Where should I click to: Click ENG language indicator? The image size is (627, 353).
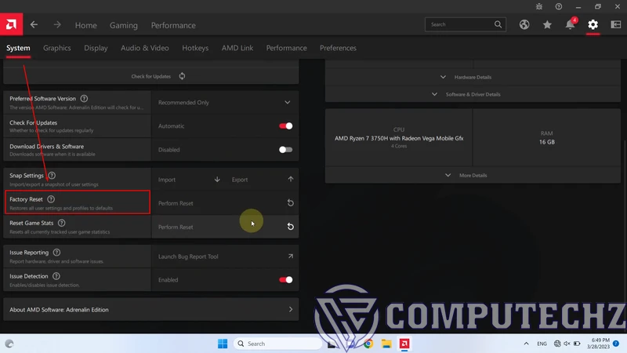542,344
